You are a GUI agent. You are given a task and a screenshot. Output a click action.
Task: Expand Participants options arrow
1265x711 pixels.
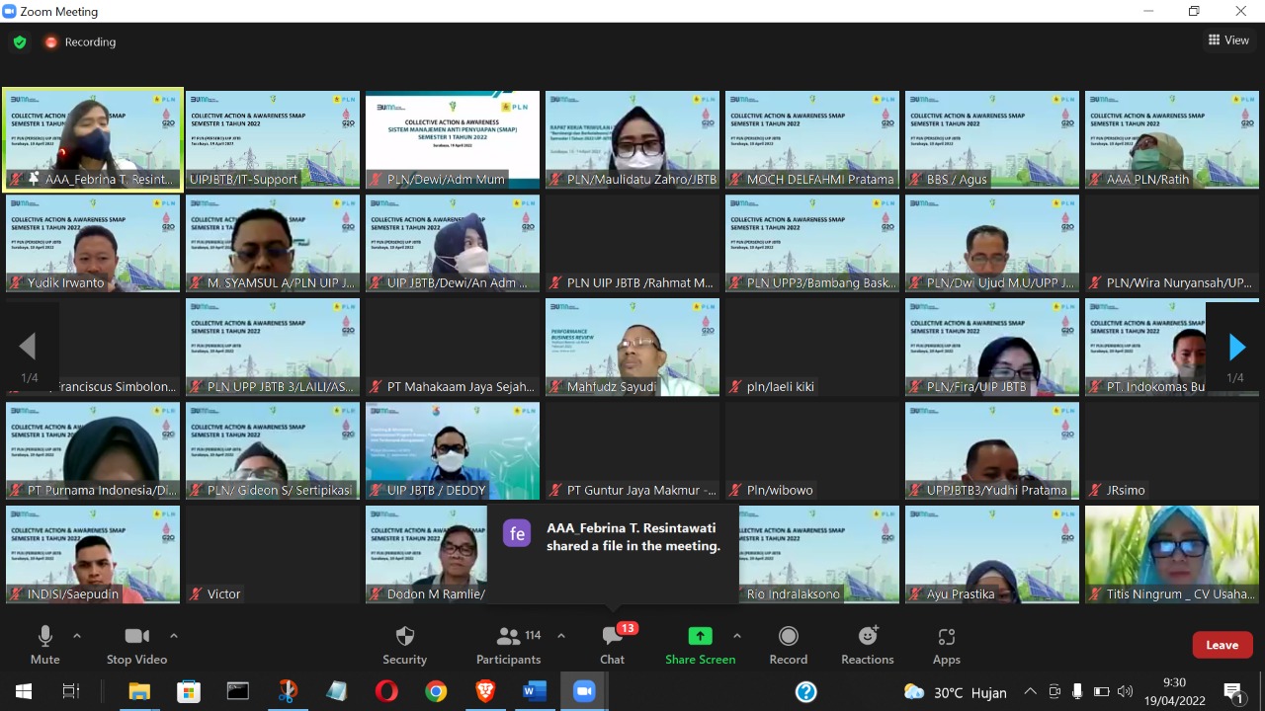coord(561,636)
